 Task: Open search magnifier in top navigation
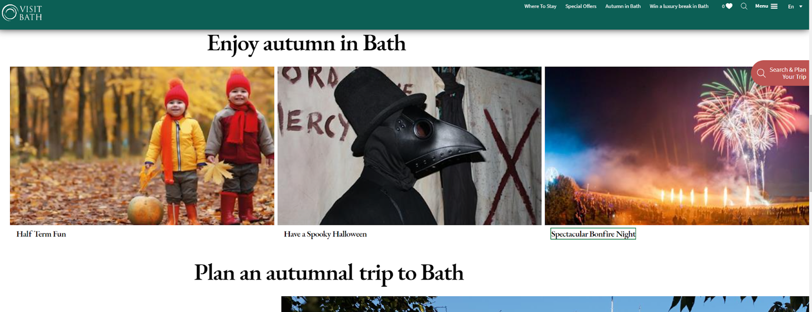point(744,6)
